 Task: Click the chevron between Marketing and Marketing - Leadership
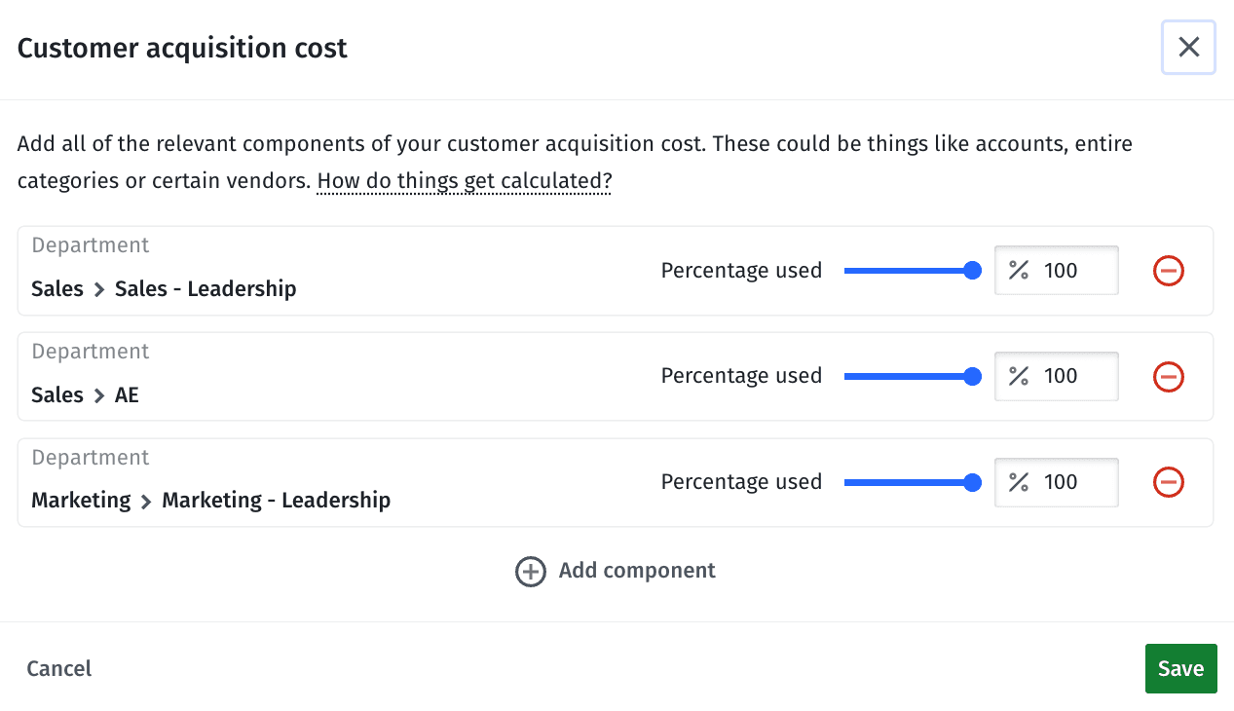coord(146,502)
